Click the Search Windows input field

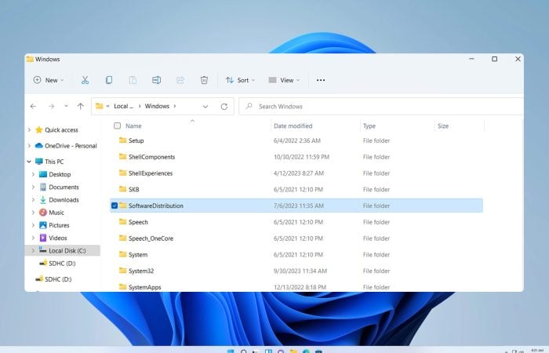tap(381, 107)
